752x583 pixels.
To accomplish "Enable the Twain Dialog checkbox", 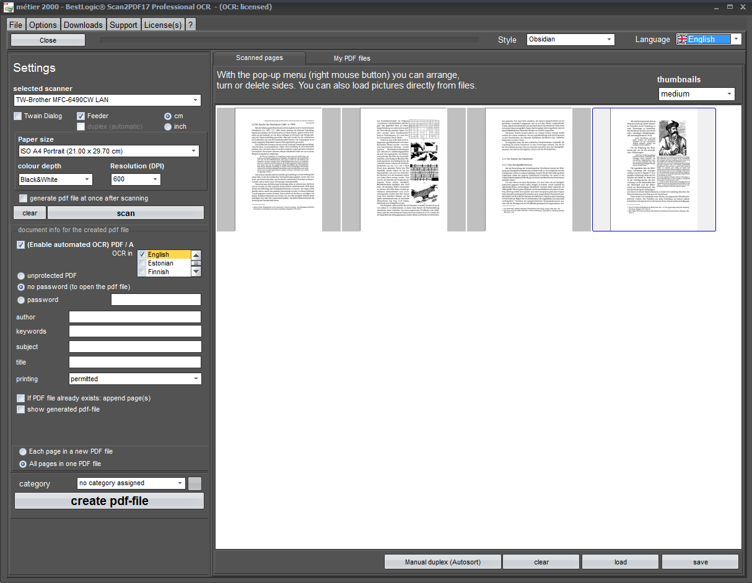I will click(18, 116).
